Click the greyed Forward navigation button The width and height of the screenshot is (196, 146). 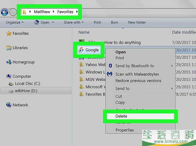pyautogui.click(x=13, y=12)
